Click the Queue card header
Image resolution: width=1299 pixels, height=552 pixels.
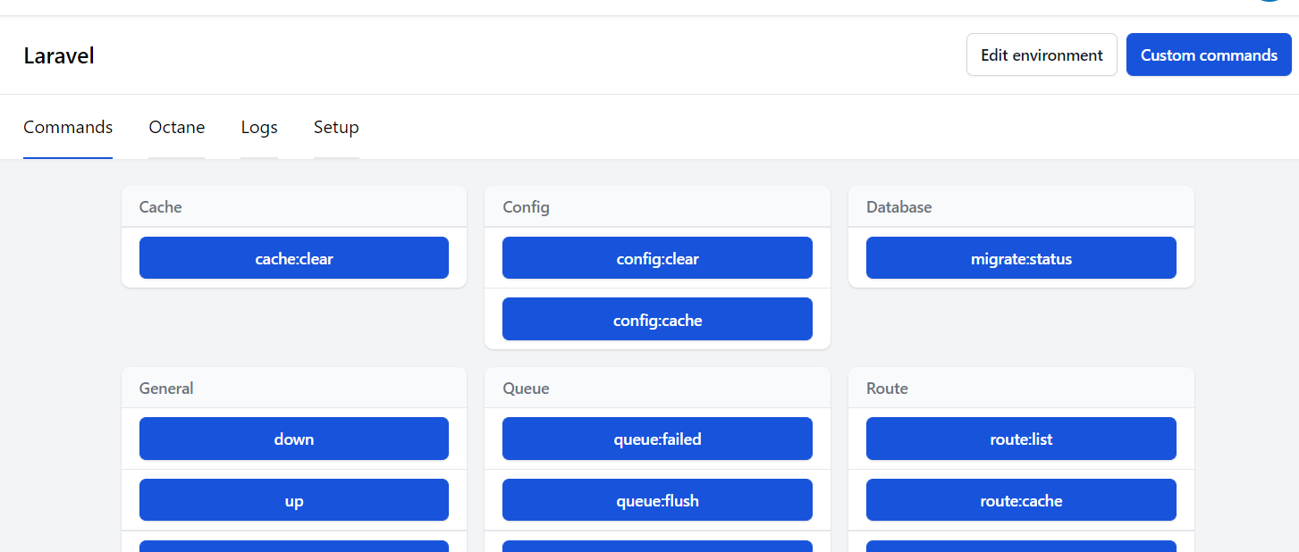[x=657, y=388]
